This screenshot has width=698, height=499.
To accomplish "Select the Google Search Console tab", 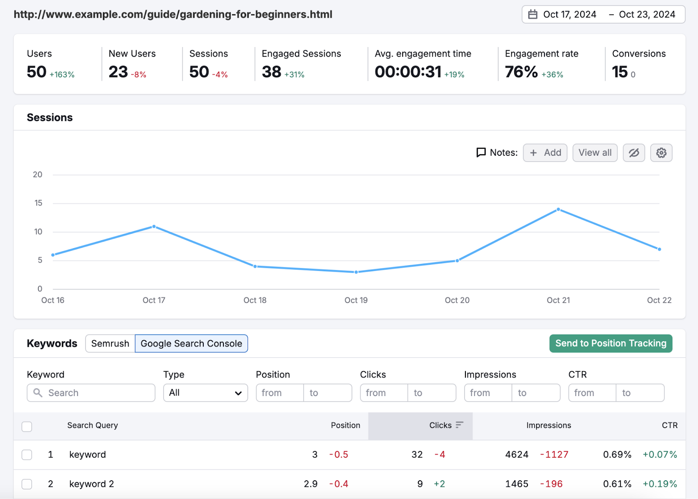I will (x=191, y=343).
